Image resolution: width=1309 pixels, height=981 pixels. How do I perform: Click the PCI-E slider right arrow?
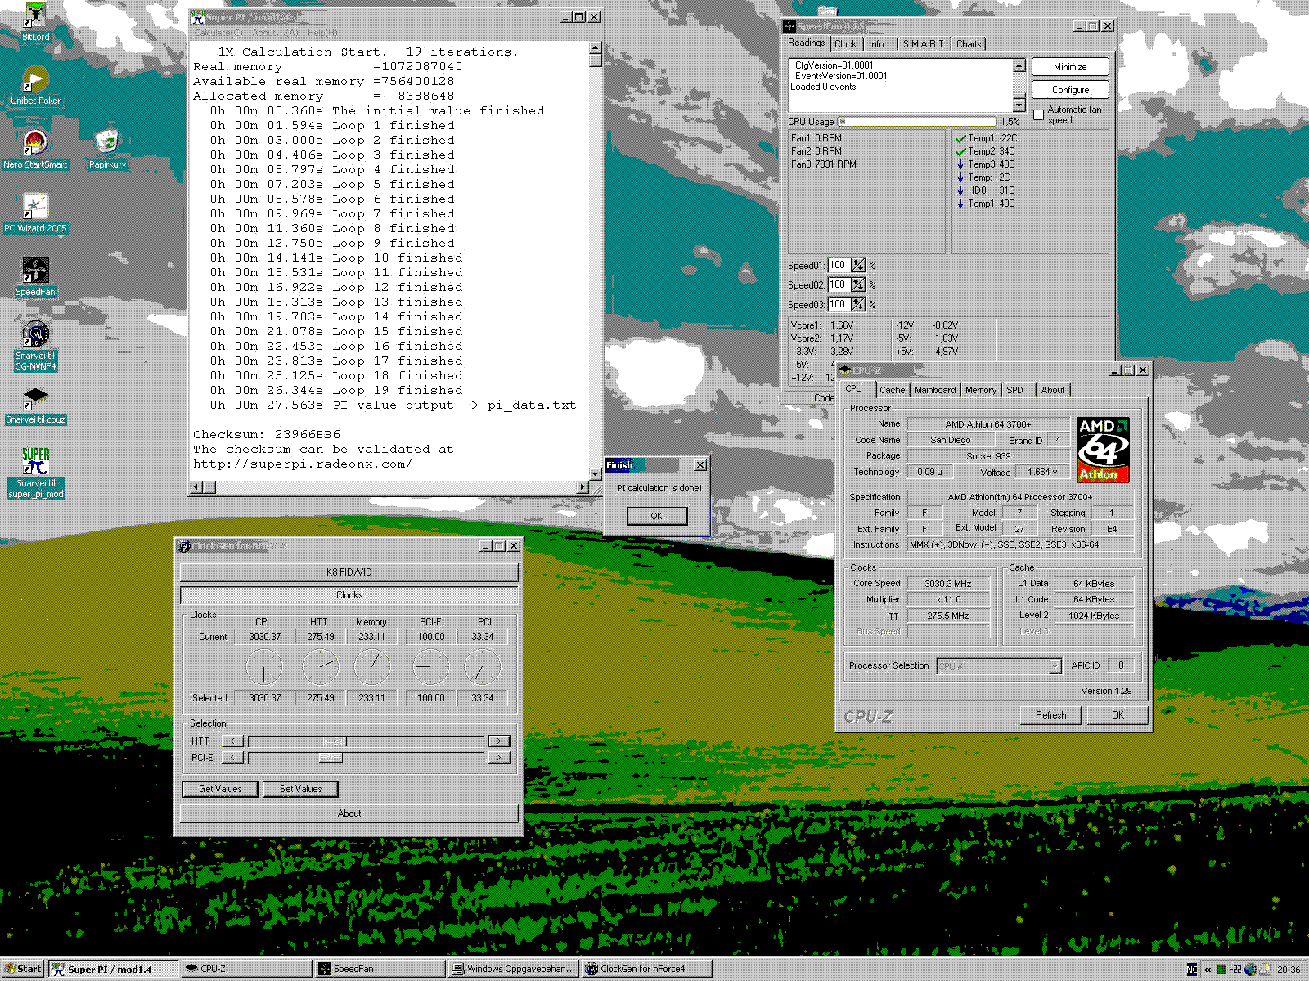tap(499, 758)
